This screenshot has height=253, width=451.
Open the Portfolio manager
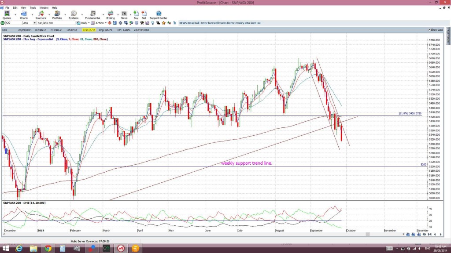[57, 15]
